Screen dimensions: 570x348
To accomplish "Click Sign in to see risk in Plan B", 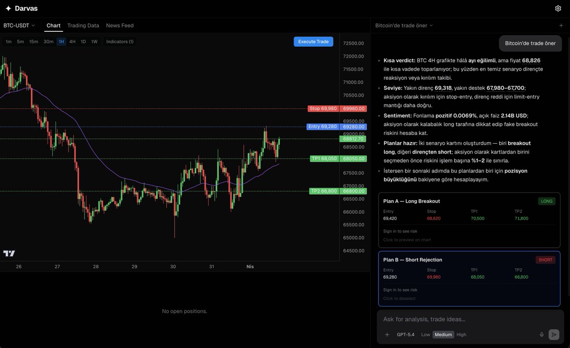I will pyautogui.click(x=400, y=290).
